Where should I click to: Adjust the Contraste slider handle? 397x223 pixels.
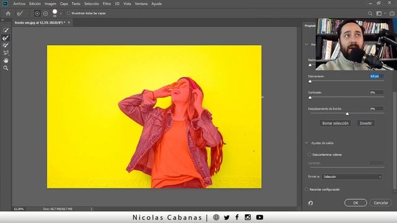(310, 98)
